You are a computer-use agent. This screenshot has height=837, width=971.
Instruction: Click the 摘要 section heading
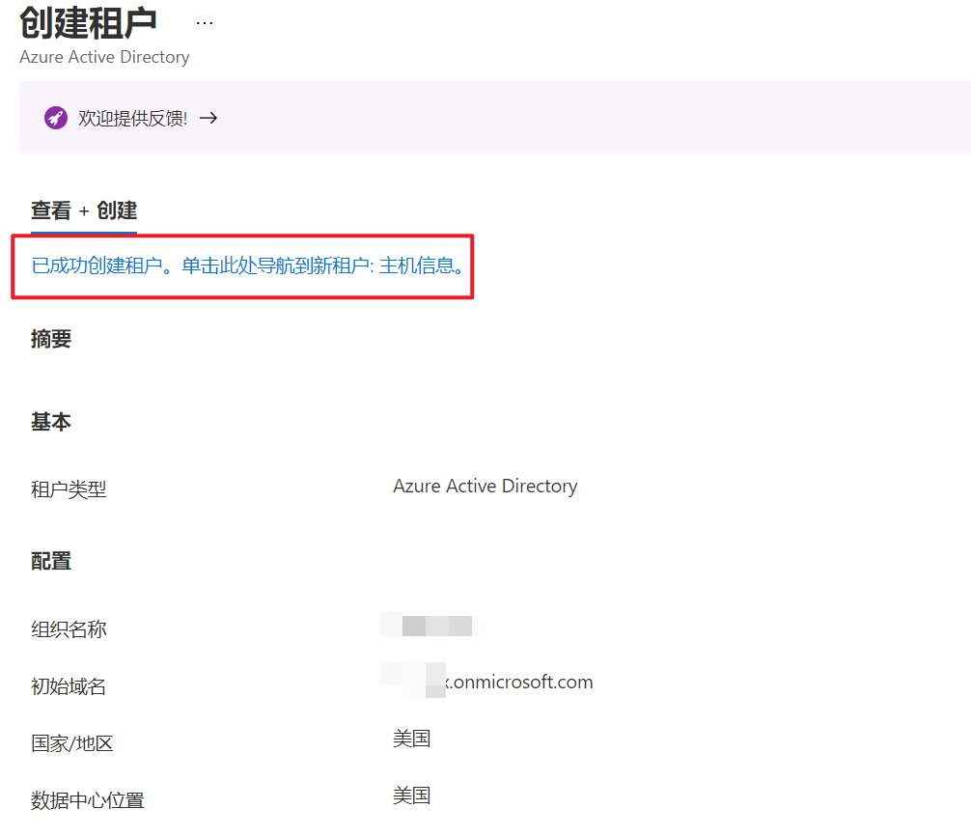tap(51, 339)
